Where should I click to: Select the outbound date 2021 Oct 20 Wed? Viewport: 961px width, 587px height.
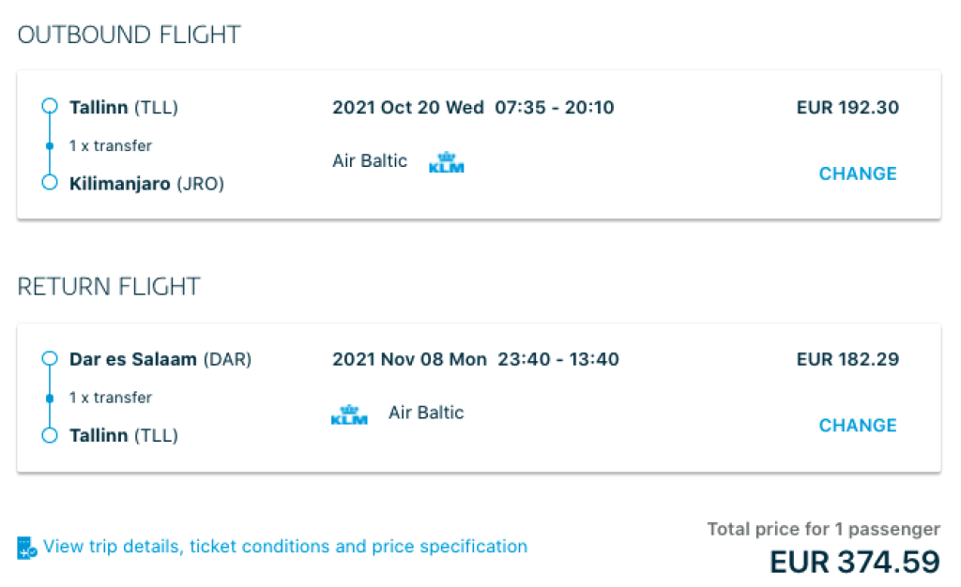pos(408,108)
